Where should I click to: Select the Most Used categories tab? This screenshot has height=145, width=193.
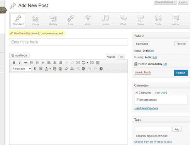click(161, 92)
